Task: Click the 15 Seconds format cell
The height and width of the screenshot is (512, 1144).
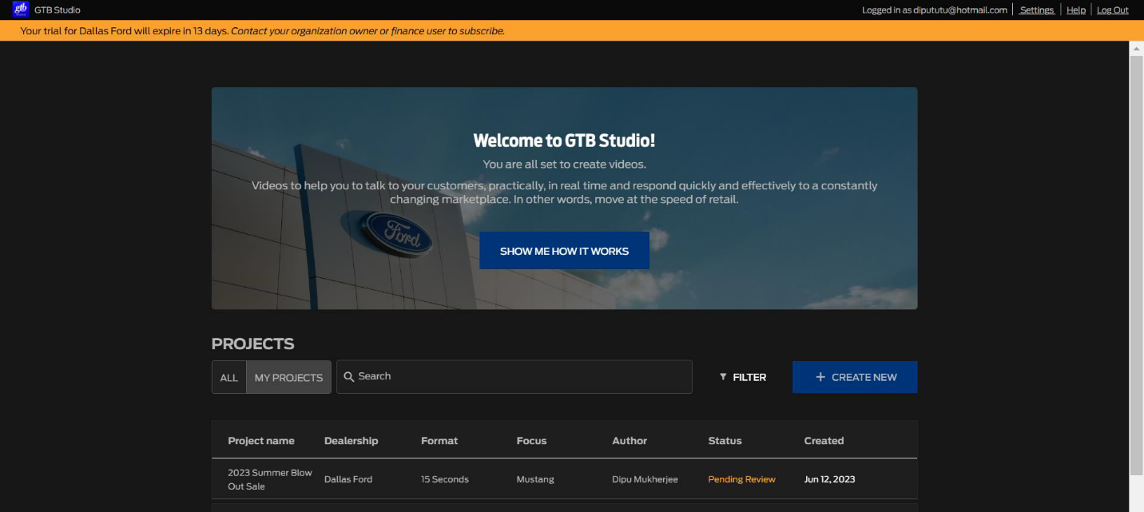Action: [445, 479]
